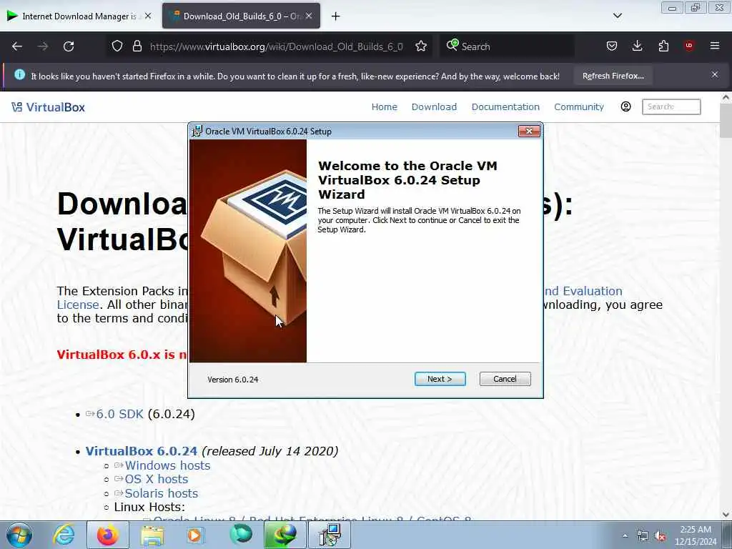Viewport: 732px width, 549px height.
Task: Open the Solaris hosts download link
Action: click(161, 493)
